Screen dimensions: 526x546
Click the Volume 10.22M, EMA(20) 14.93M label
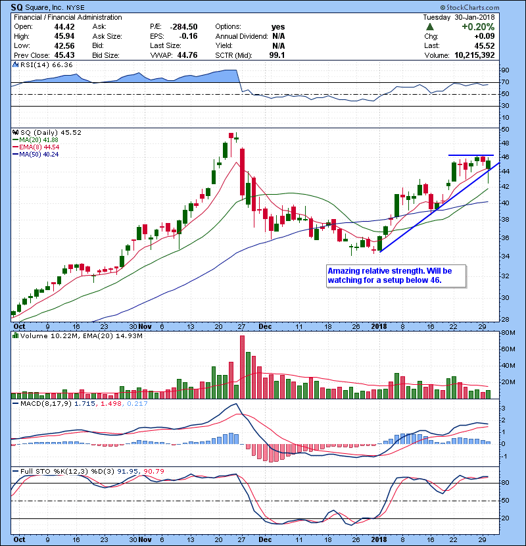[81, 335]
